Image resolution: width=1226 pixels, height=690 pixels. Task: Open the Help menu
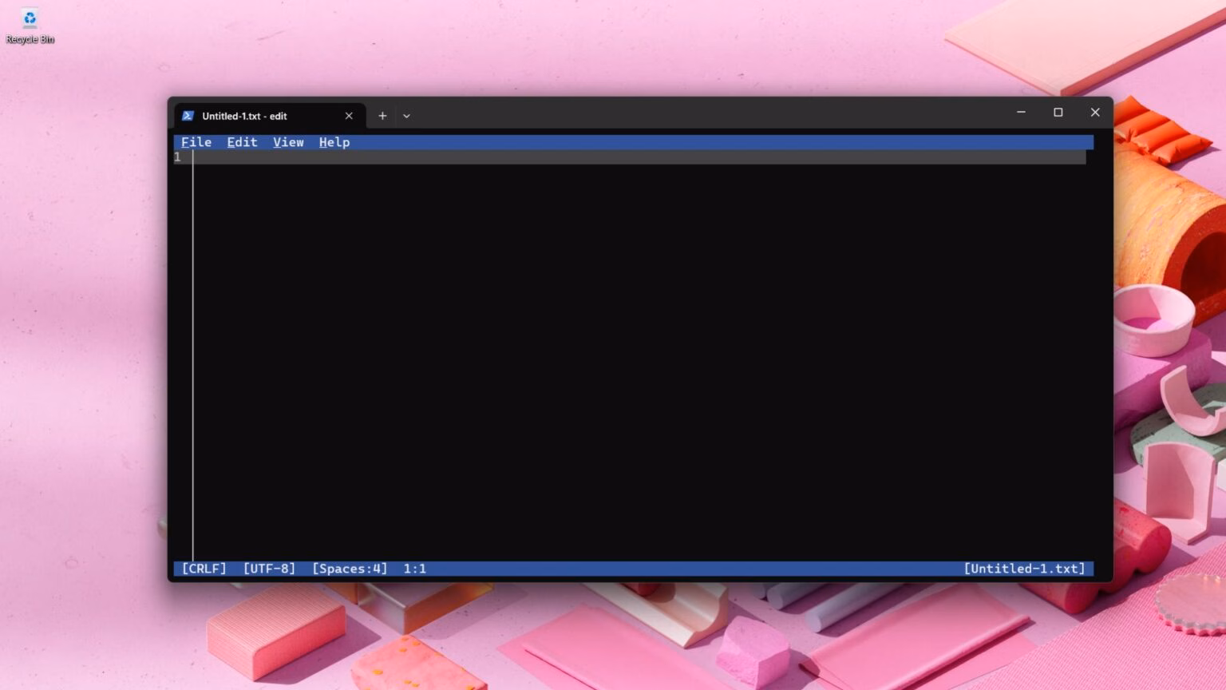coord(334,142)
